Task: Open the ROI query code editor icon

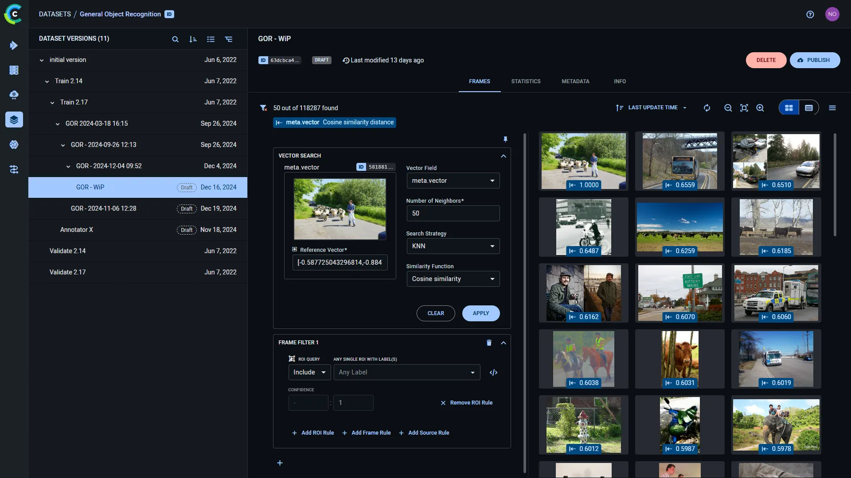Action: [x=493, y=373]
